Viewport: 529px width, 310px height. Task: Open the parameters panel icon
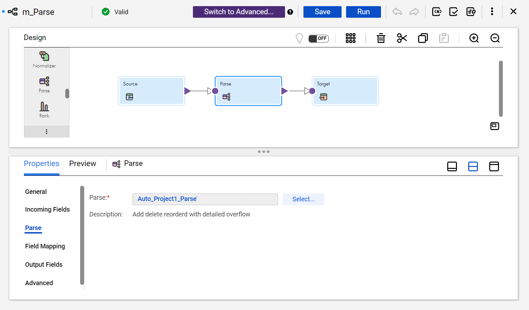pos(437,12)
